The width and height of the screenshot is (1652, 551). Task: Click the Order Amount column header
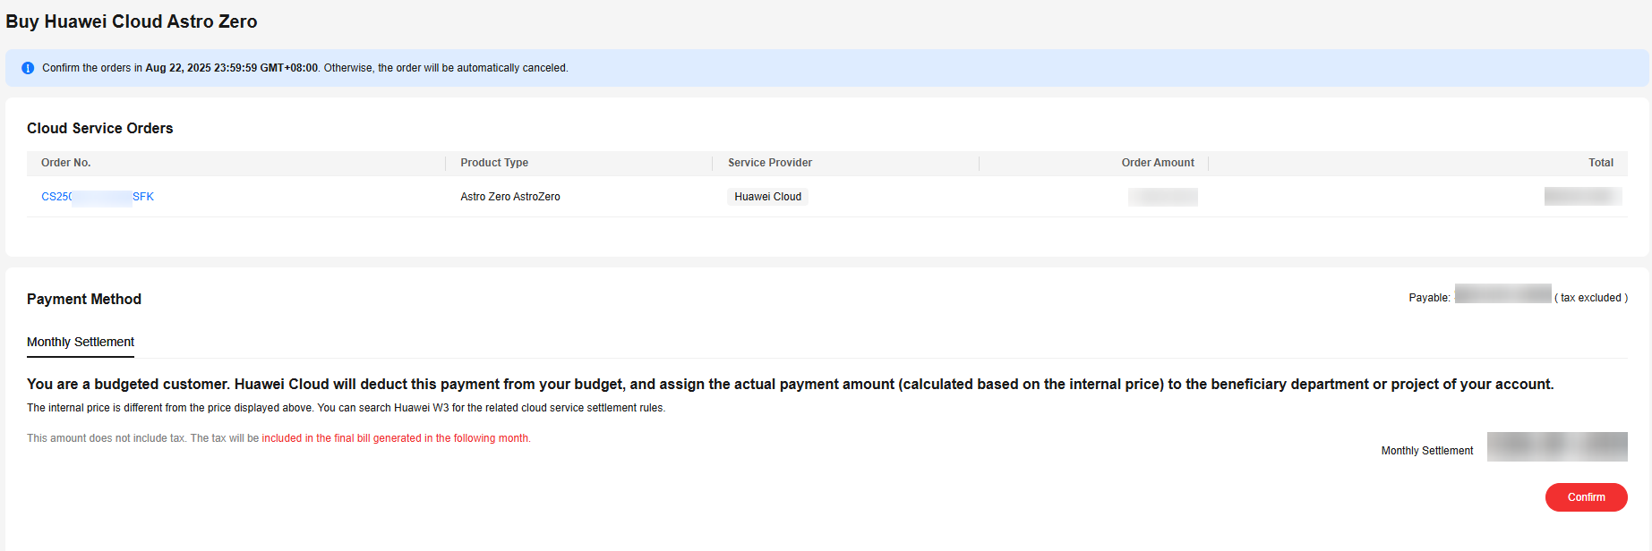(x=1158, y=163)
